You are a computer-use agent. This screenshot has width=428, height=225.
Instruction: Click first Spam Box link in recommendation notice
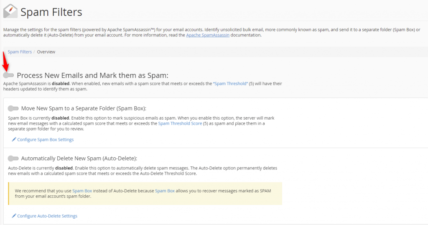82,191
